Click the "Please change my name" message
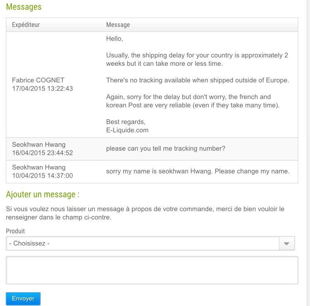 pyautogui.click(x=198, y=171)
